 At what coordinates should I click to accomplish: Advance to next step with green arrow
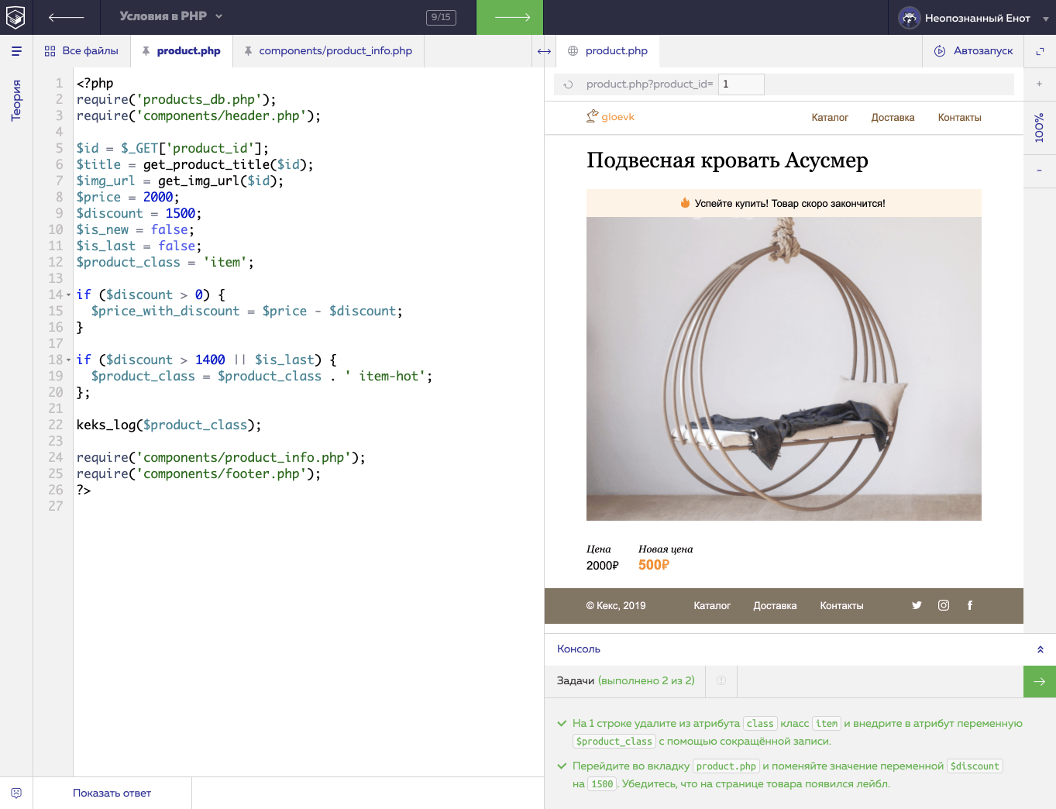[x=510, y=17]
